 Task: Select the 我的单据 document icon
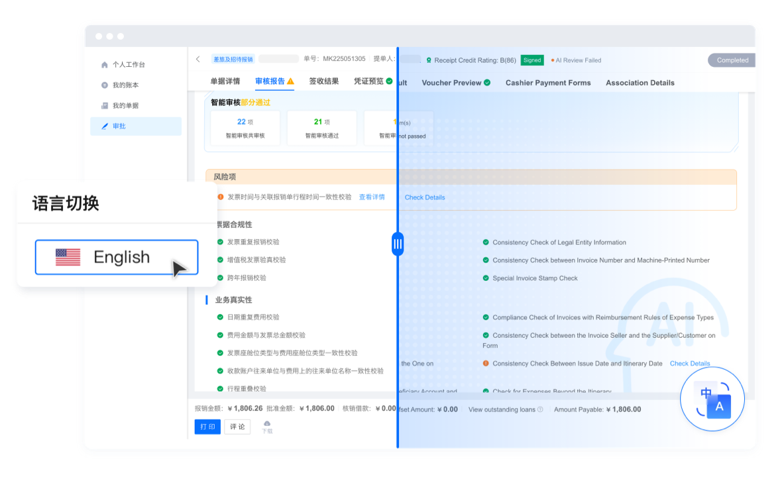(x=105, y=106)
